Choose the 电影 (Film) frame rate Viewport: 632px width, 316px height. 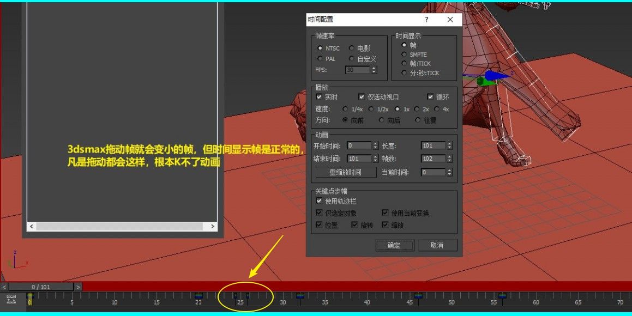coord(352,48)
